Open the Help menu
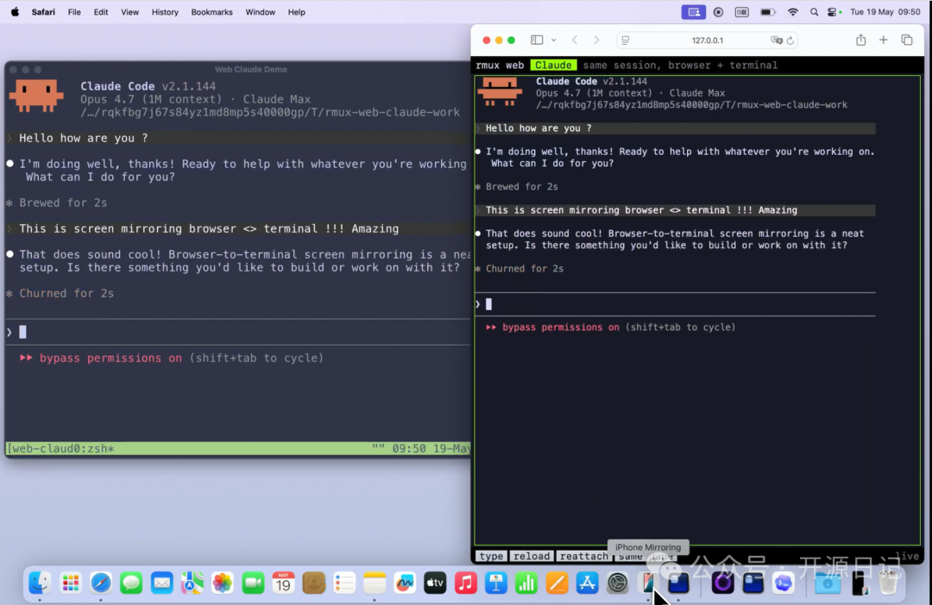This screenshot has height=605, width=932. pos(296,12)
